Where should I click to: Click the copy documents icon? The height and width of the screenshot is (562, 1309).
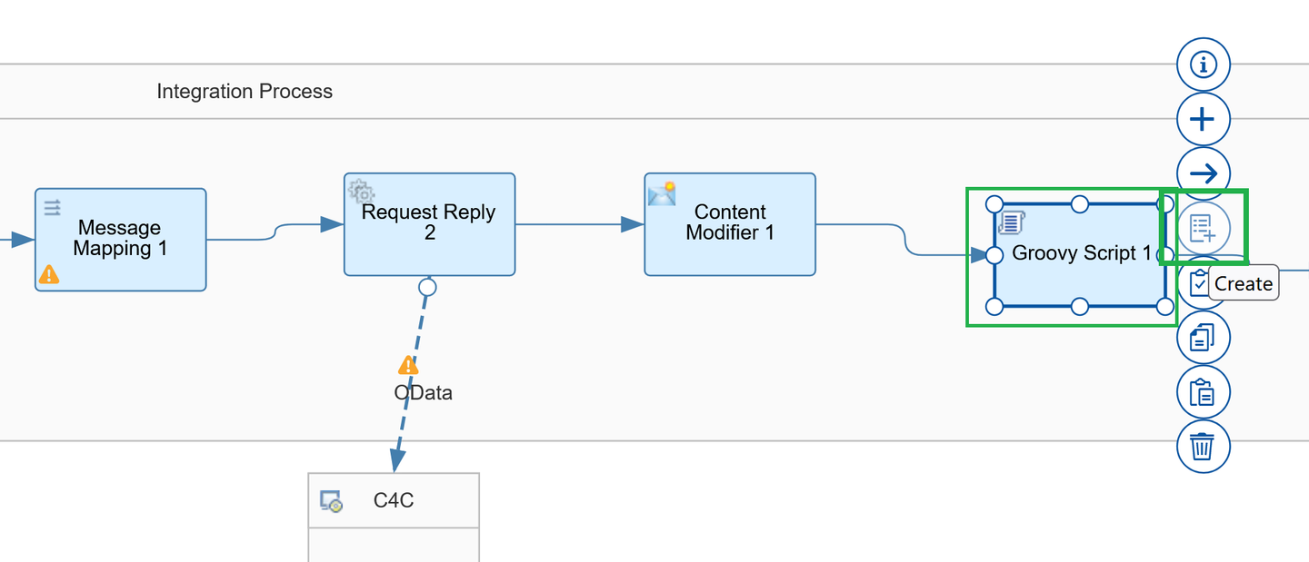coord(1203,338)
